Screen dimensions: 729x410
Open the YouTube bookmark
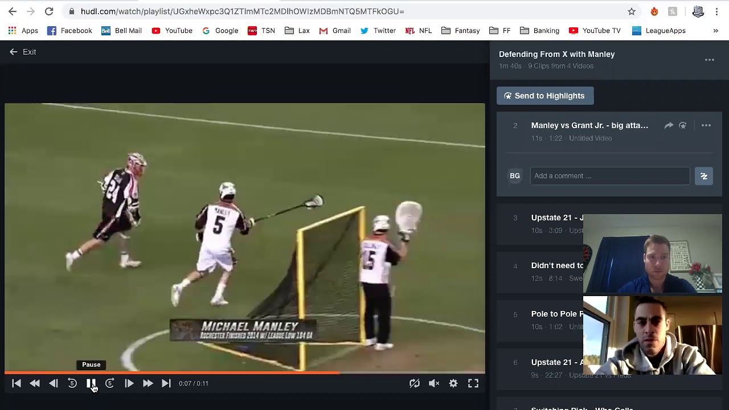click(172, 31)
